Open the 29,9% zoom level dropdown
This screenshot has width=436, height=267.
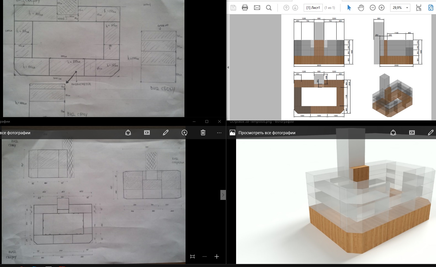click(400, 8)
